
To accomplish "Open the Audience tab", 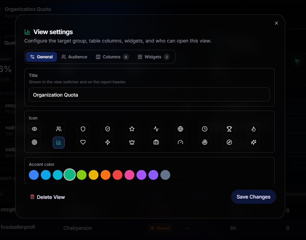I will tap(74, 57).
